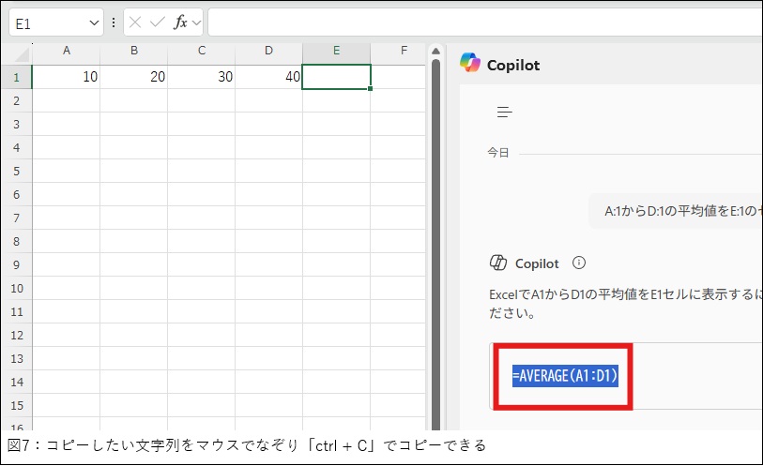Select cell A1 containing 10

(x=66, y=77)
